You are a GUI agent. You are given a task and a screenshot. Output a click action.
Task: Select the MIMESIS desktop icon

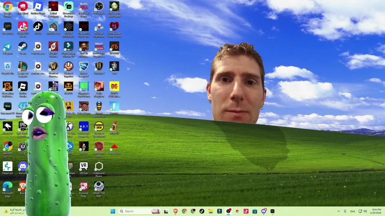pos(114,128)
